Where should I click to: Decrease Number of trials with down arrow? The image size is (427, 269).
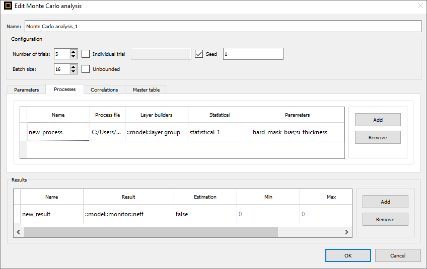pos(73,56)
